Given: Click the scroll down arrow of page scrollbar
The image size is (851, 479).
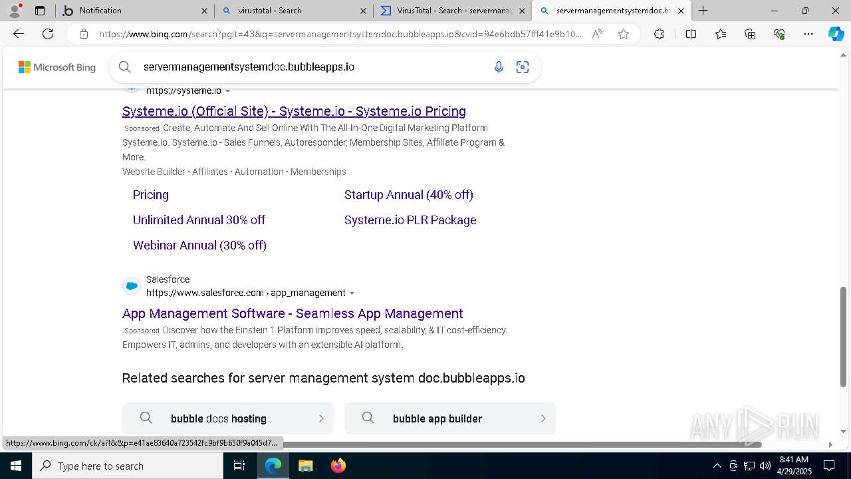Looking at the screenshot, I should 844,432.
